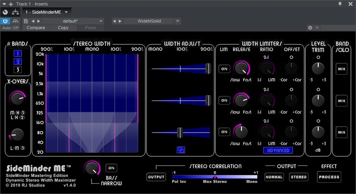Screen dimensions: 356x194
Task: Open the dropdown arrow beside the gear
Action: pyautogui.click(x=317, y=28)
